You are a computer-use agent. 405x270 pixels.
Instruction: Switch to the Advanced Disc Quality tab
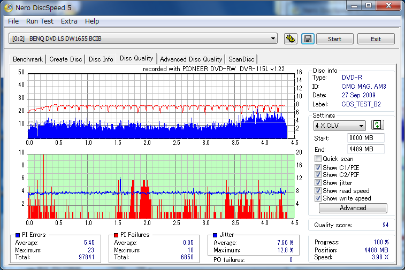point(190,59)
